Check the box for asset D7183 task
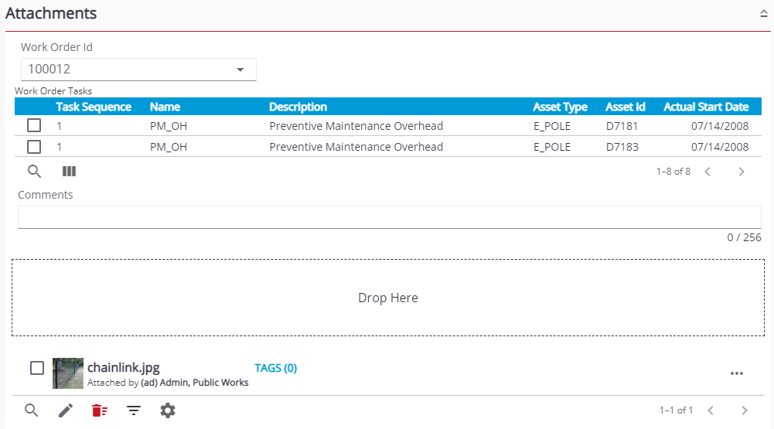 click(x=34, y=147)
